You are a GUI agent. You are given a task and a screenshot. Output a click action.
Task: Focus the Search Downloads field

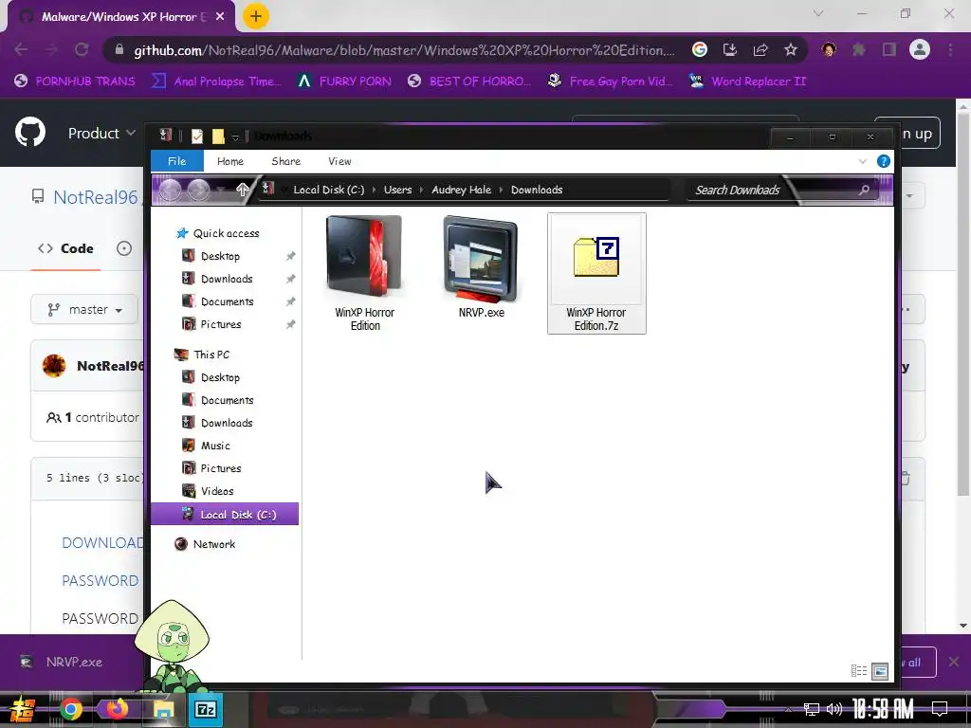(x=782, y=190)
